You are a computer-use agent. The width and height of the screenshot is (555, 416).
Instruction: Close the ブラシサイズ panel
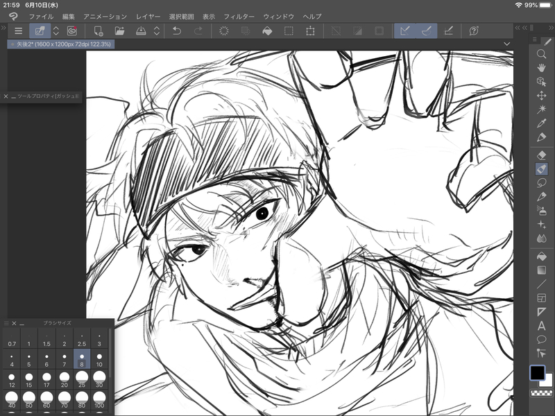[14, 323]
